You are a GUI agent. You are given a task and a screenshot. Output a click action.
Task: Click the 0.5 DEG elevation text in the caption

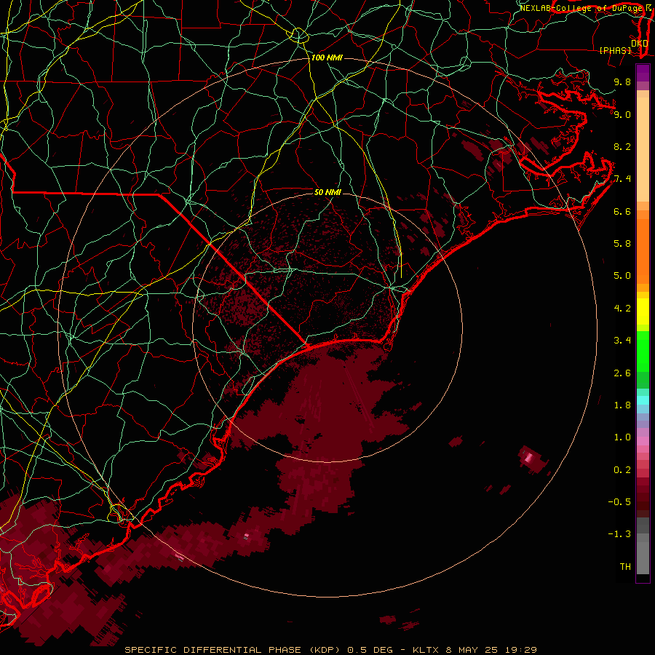(370, 650)
